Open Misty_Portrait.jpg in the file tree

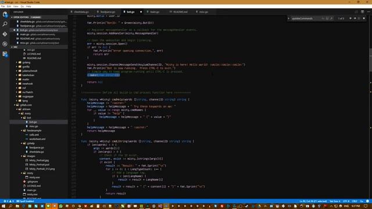[39, 160]
